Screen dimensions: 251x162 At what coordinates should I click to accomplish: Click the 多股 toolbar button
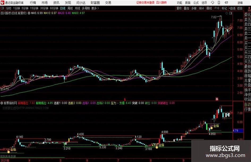[194, 8]
